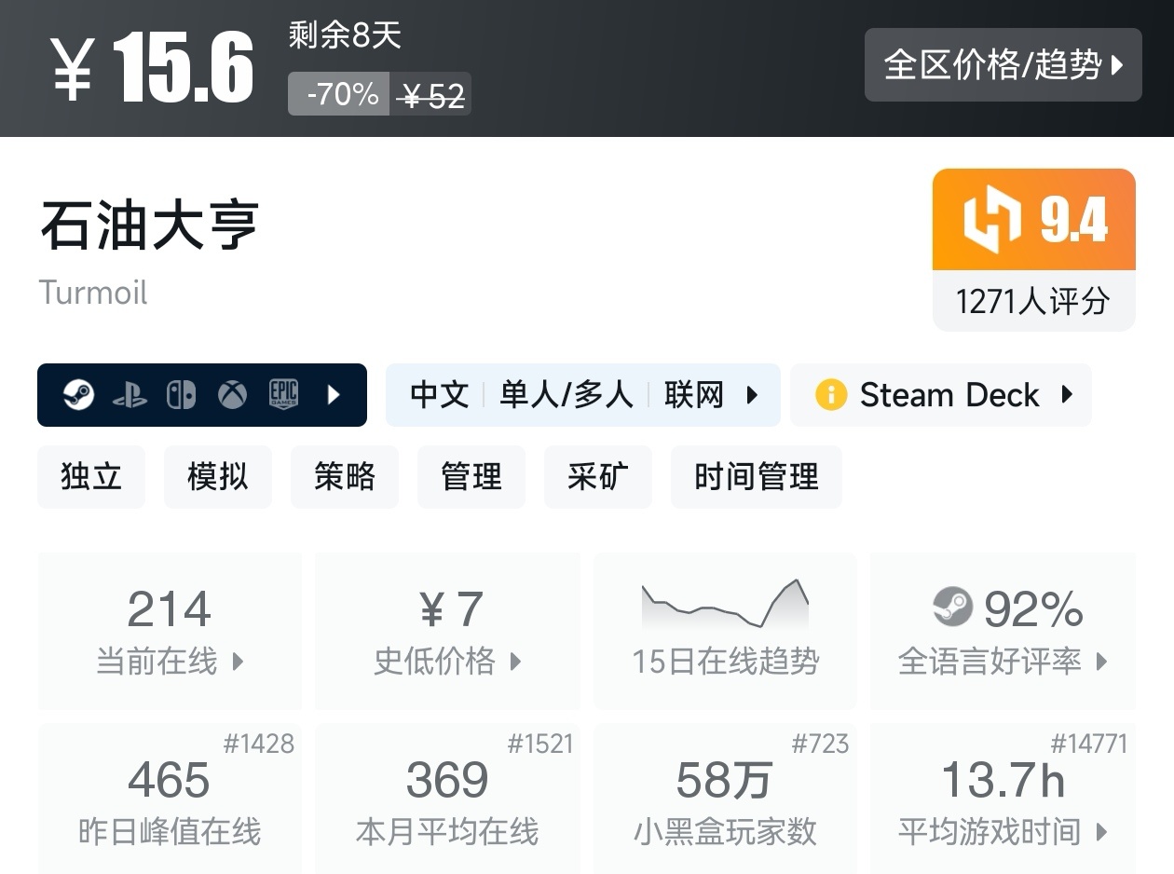Select the 独立 tag

(91, 476)
